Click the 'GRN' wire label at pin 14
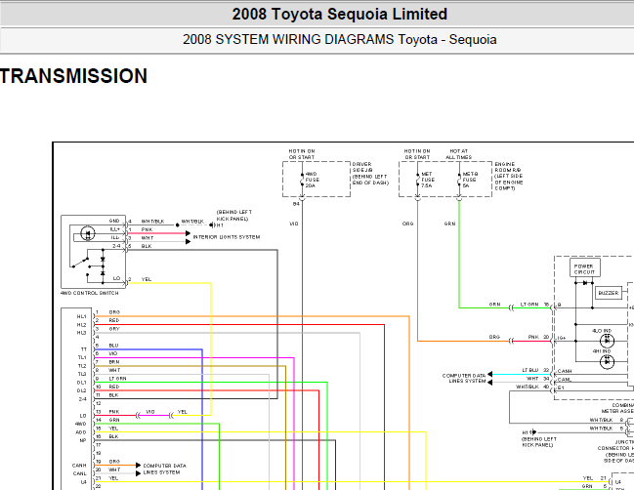This screenshot has width=634, height=490. click(x=114, y=420)
